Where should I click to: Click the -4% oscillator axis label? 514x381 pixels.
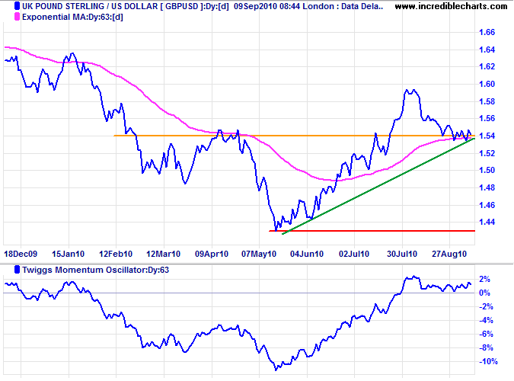pyautogui.click(x=486, y=321)
